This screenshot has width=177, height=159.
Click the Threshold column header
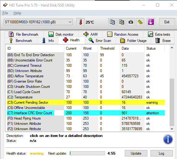109,48
